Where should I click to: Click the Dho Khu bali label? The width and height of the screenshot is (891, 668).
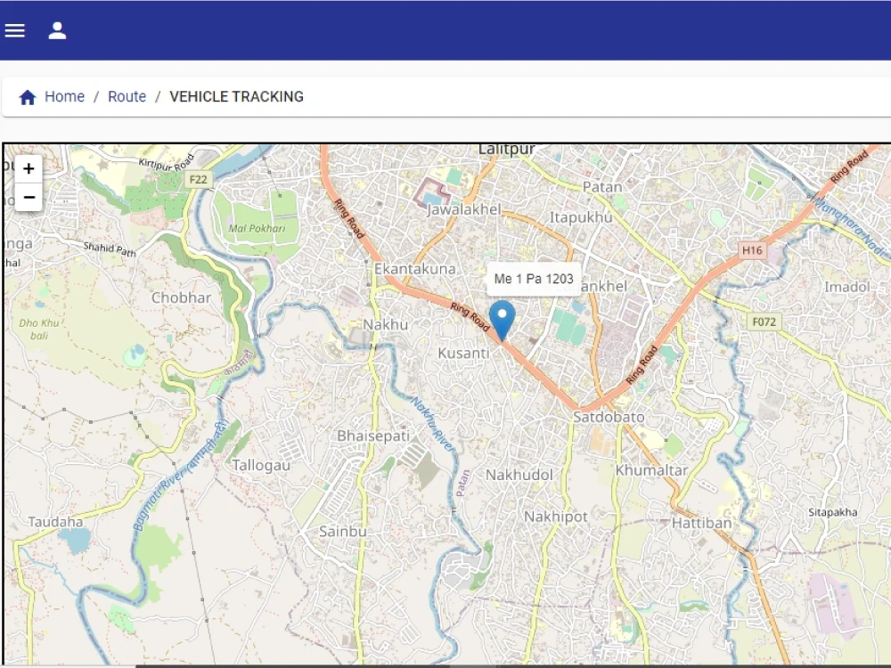click(38, 330)
